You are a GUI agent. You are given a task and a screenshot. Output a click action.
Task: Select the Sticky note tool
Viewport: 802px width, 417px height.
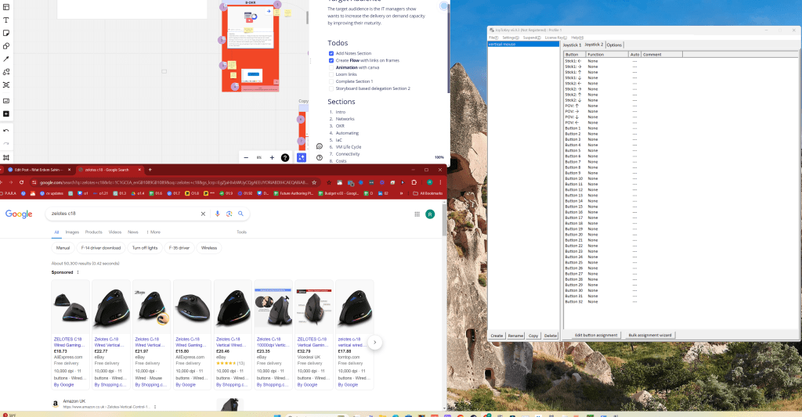(6, 33)
